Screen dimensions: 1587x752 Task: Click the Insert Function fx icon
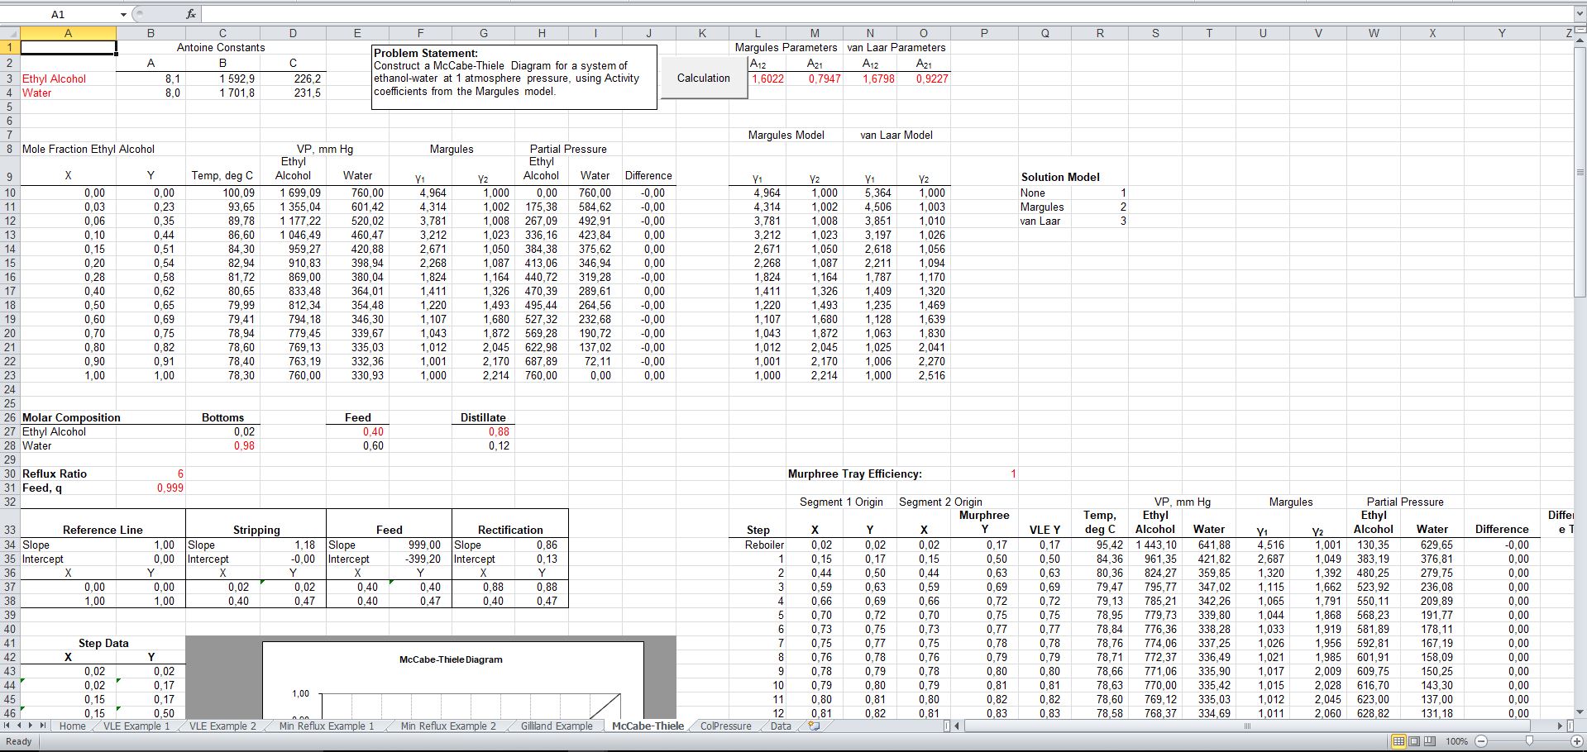click(191, 14)
